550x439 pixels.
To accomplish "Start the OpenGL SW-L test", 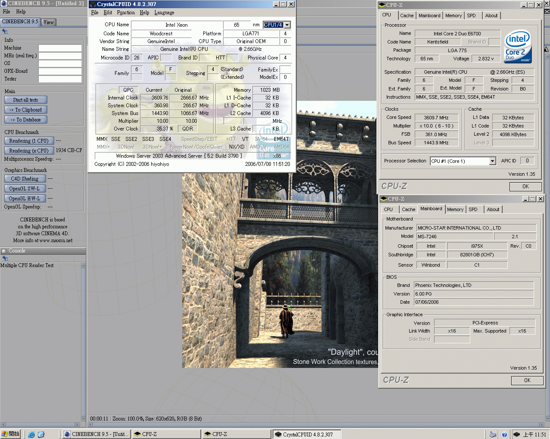I will point(25,189).
